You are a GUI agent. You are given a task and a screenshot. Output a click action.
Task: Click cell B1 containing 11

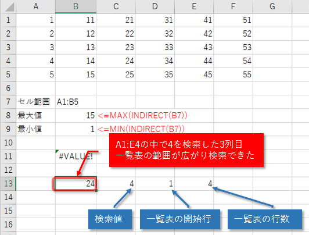(x=76, y=20)
